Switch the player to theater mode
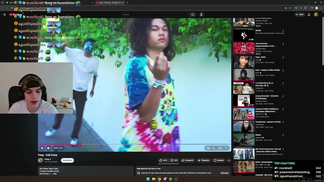 (220, 148)
